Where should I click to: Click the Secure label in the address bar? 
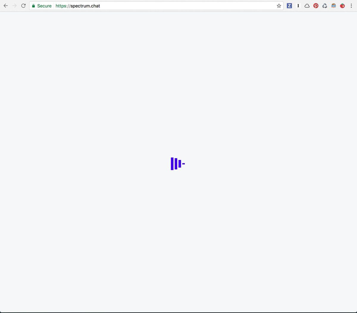pos(44,6)
